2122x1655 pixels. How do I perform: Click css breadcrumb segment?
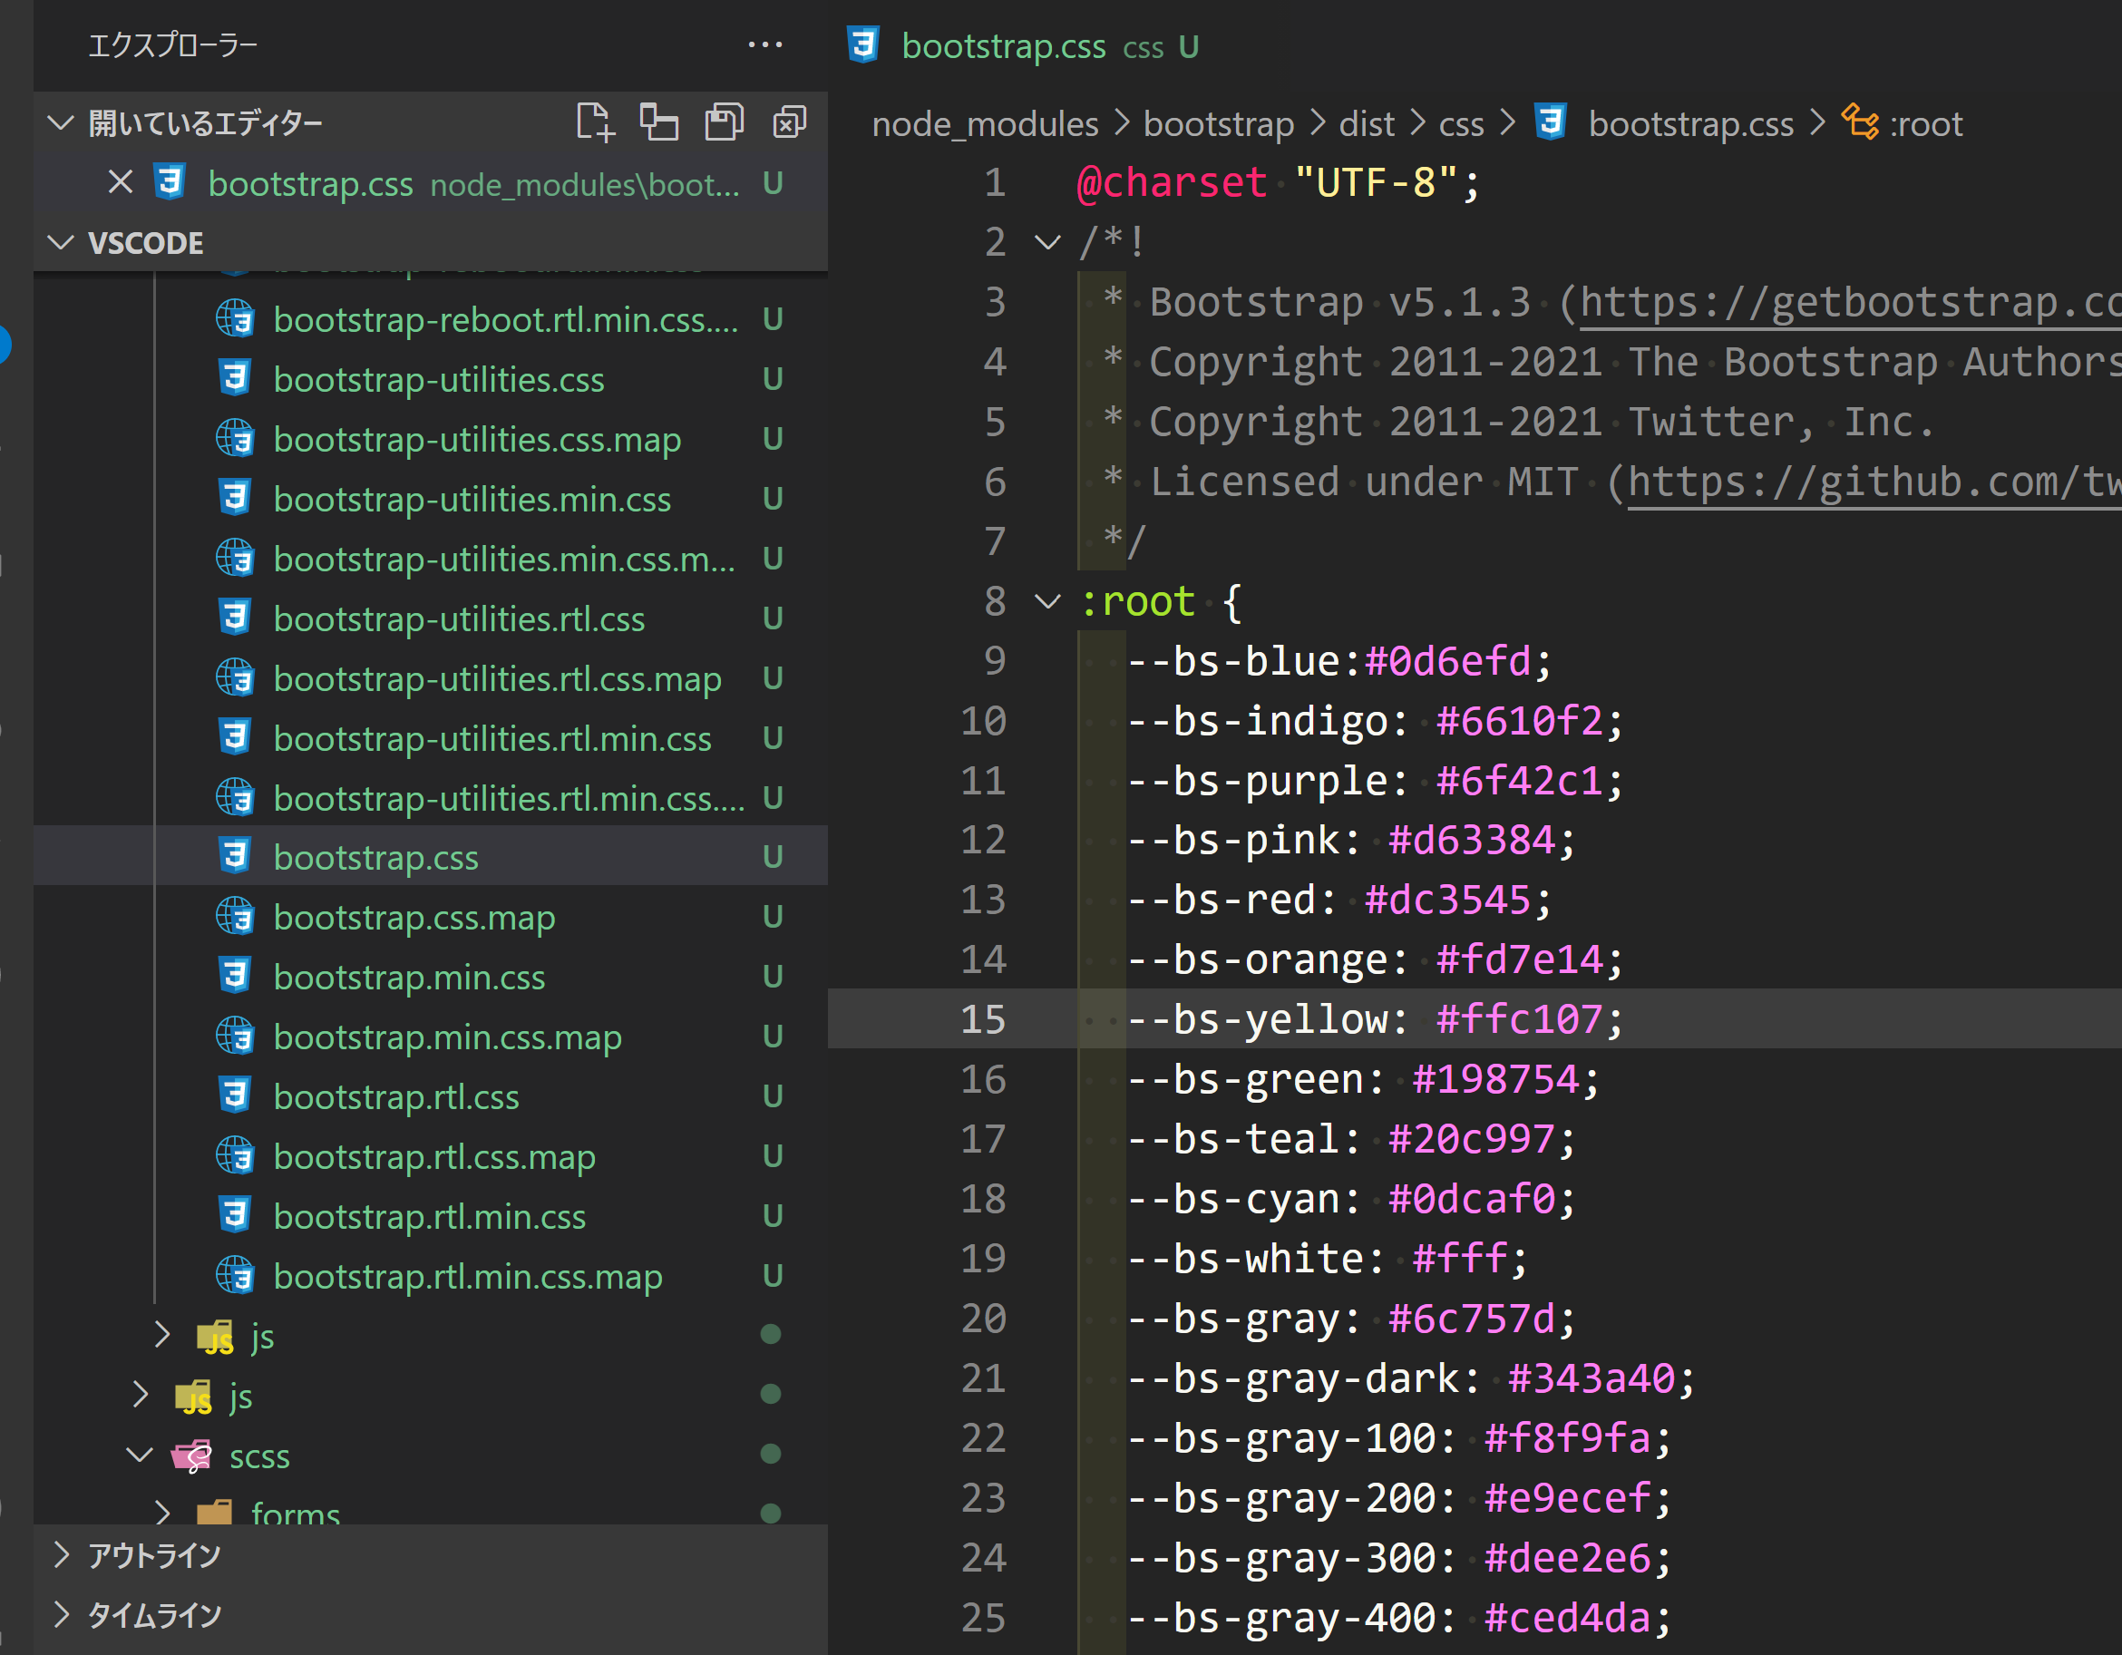click(x=1461, y=123)
